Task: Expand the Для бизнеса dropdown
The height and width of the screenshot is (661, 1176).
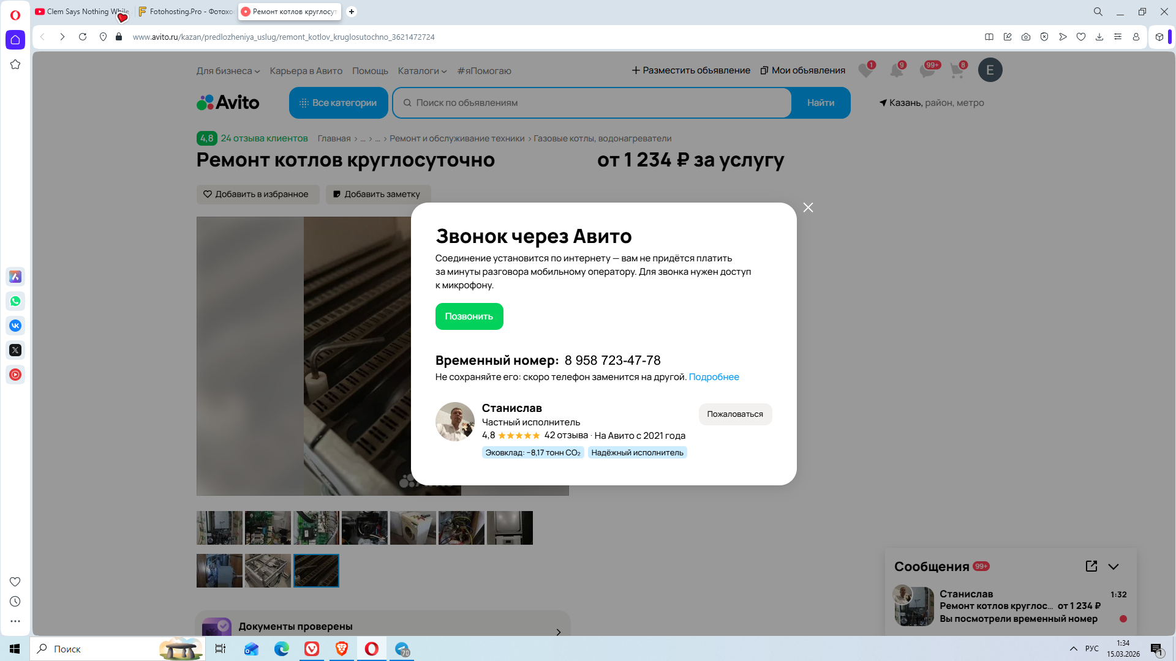Action: coord(228,71)
